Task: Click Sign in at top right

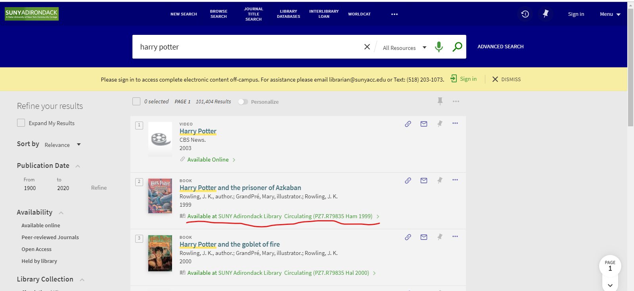Action: pos(576,14)
